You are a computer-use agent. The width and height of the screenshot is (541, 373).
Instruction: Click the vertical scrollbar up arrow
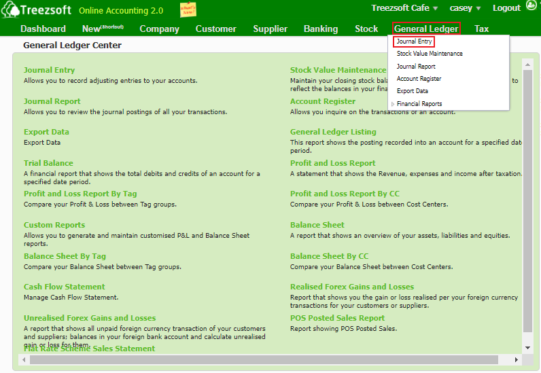527,65
